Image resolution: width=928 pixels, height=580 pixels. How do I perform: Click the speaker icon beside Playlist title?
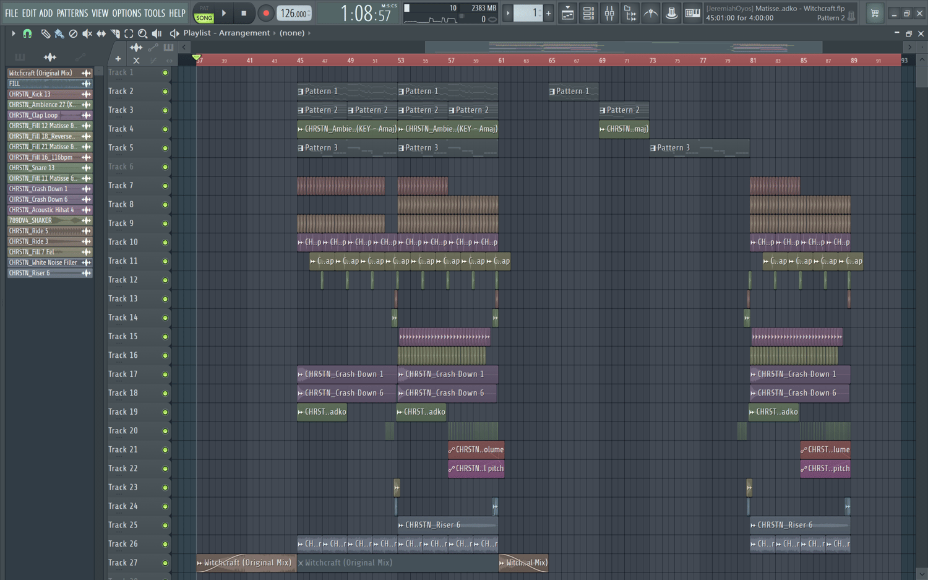coord(174,33)
